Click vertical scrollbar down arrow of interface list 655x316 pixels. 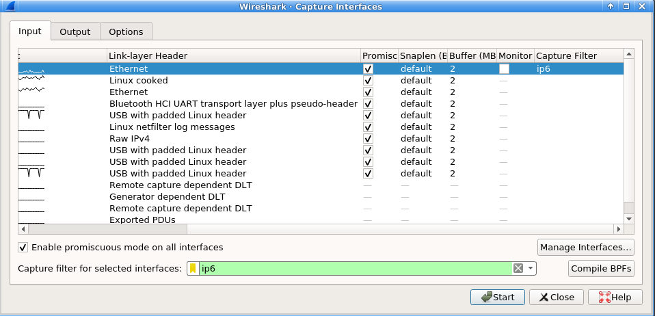(x=629, y=219)
